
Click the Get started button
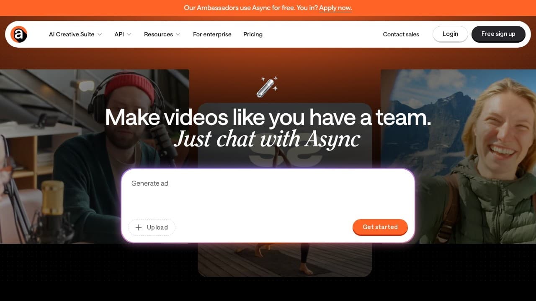click(x=380, y=227)
